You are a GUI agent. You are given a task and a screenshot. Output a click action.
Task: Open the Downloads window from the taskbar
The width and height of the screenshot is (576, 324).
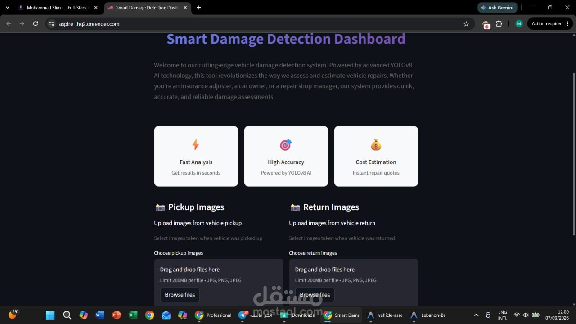[297, 315]
